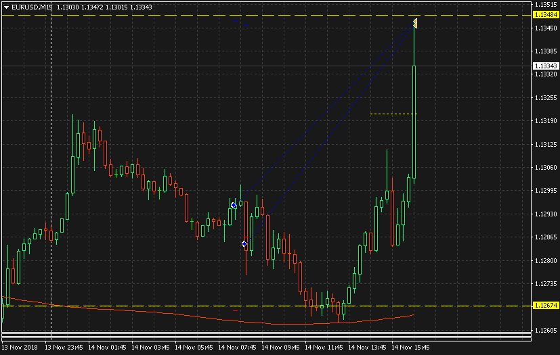Click the 14 Nov 03:45 time label
Viewport: 560px width, 355px height.
coord(150,347)
